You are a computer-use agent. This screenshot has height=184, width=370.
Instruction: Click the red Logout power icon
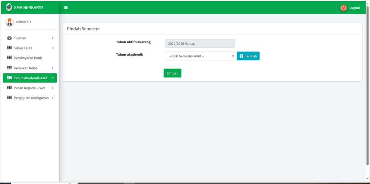point(343,8)
